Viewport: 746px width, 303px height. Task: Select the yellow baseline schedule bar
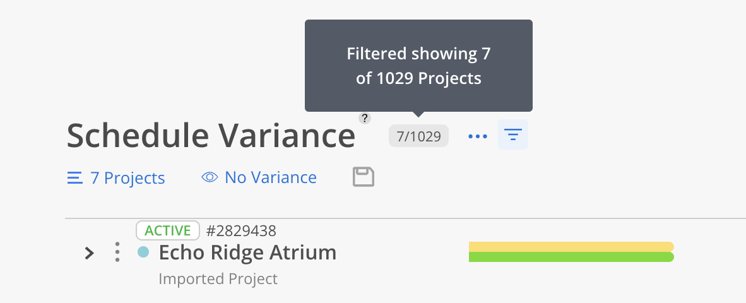pyautogui.click(x=571, y=246)
